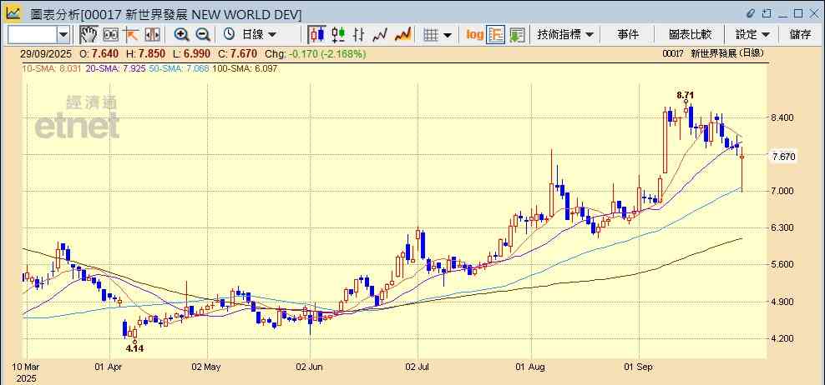Screen dimensions: 825x385
Task: Zoom in with the plus magnifier
Action: click(181, 35)
